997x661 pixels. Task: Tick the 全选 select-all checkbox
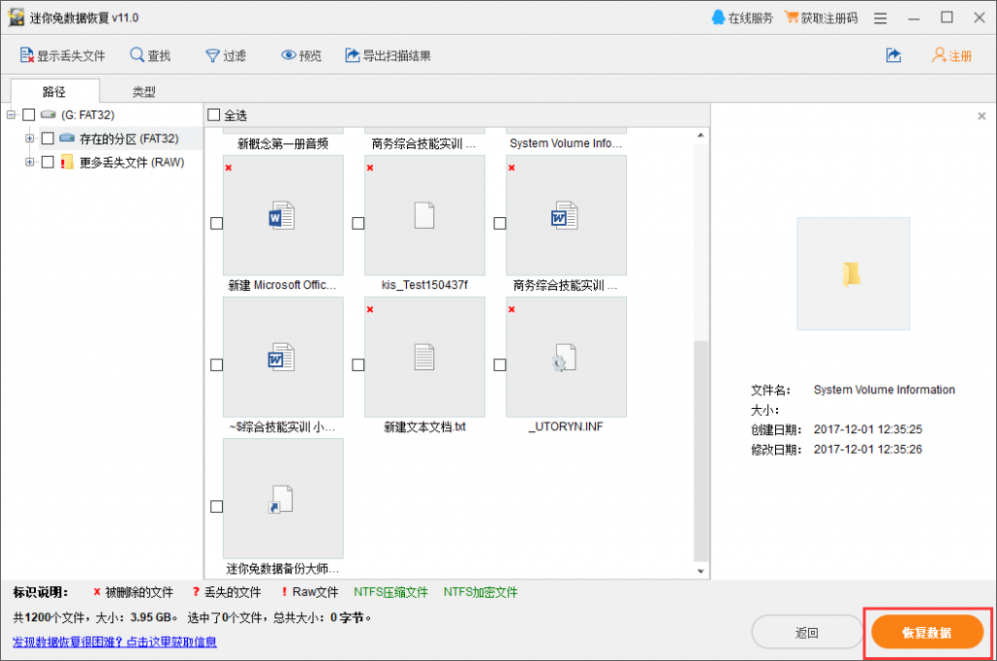pyautogui.click(x=214, y=115)
